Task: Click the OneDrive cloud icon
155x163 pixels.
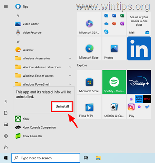Action: (106, 23)
